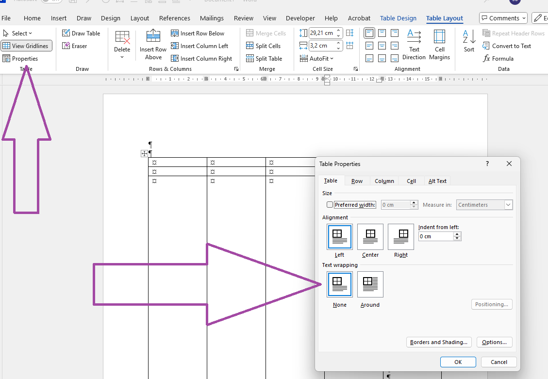This screenshot has width=548, height=379.
Task: Switch to the Row tab
Action: coord(357,181)
